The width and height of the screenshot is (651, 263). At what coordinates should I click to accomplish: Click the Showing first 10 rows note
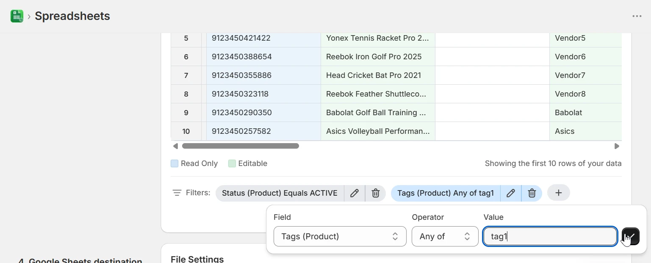point(553,163)
